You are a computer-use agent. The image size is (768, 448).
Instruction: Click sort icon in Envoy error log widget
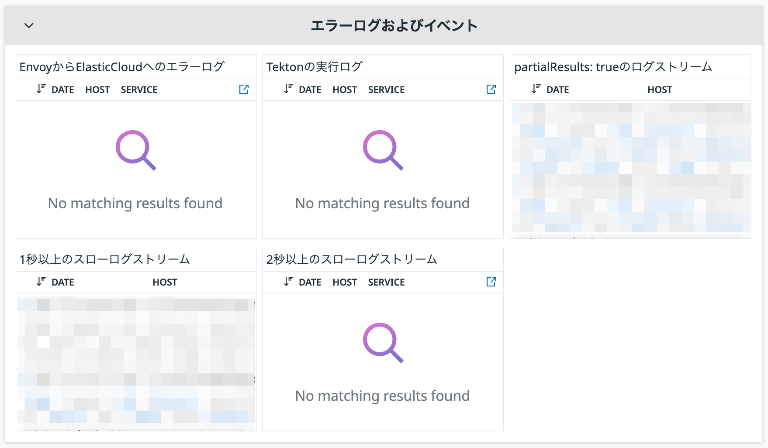pos(41,89)
